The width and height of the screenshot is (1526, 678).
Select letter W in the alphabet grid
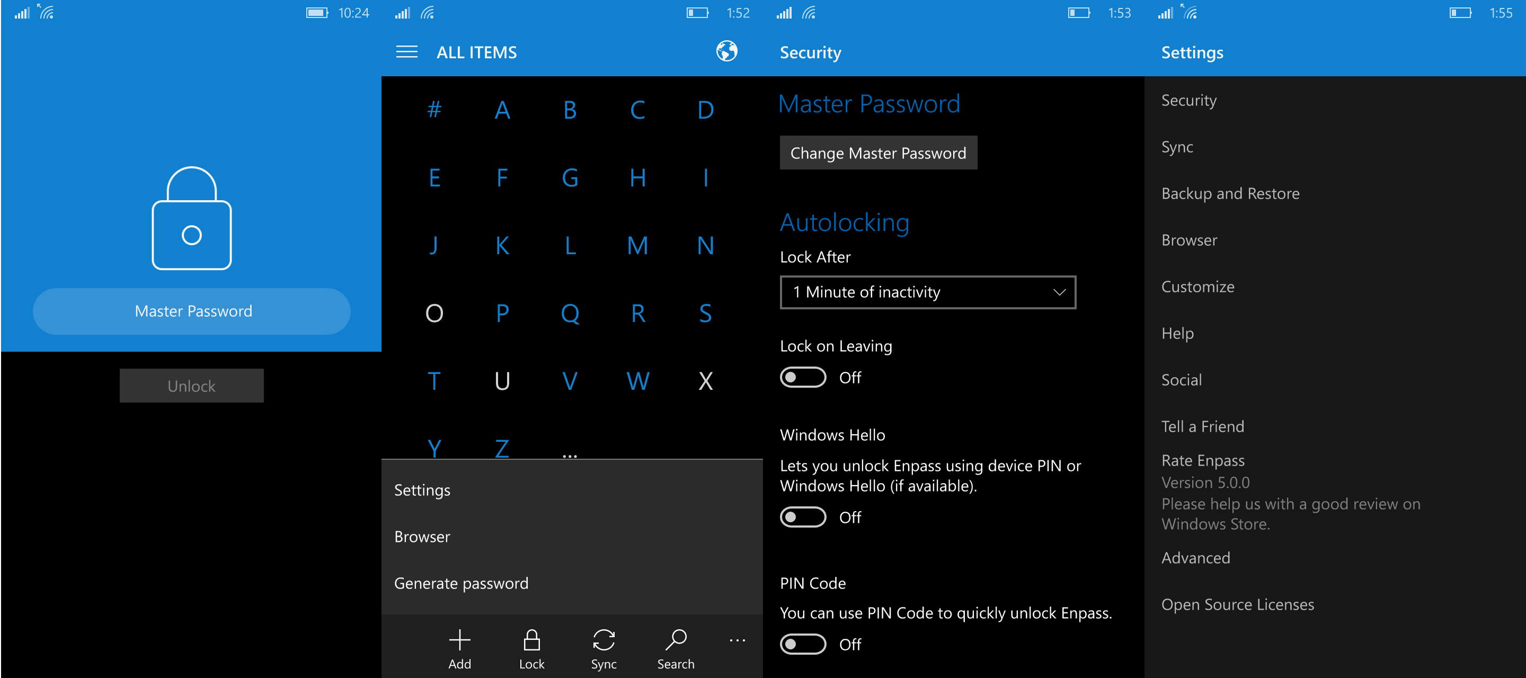pyautogui.click(x=637, y=381)
